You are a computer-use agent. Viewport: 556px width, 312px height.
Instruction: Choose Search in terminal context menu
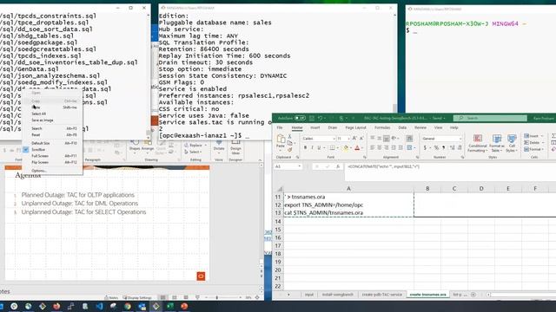tap(53, 128)
